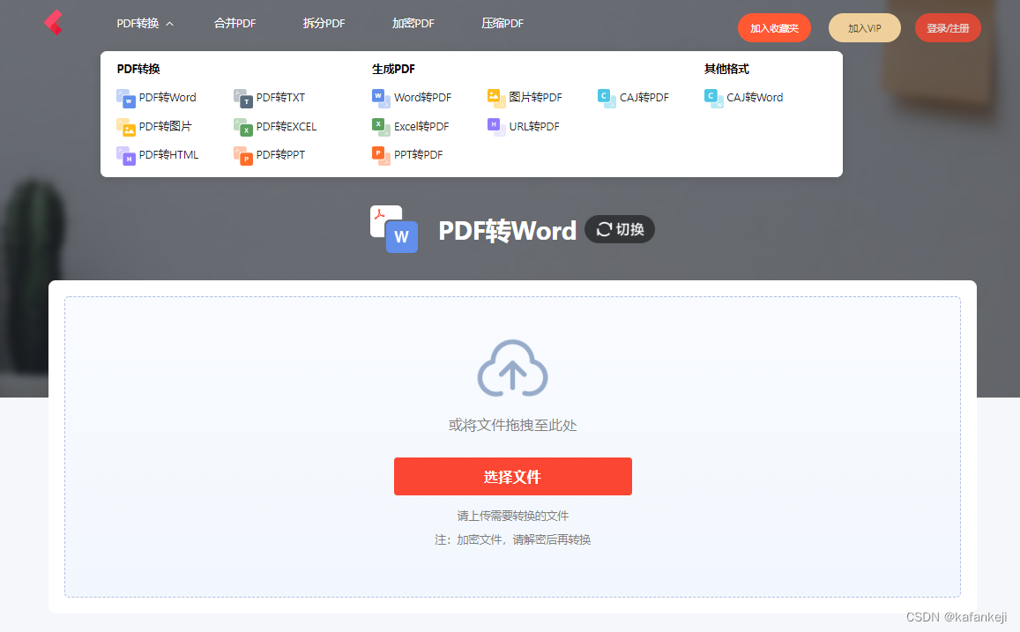The height and width of the screenshot is (632, 1020).
Task: Click the 图片转PDF icon
Action: pyautogui.click(x=496, y=98)
